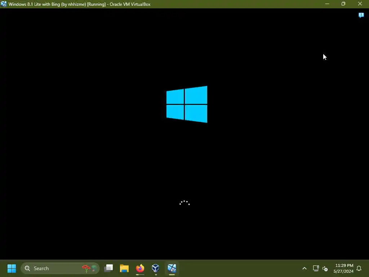Screen dimensions: 369x277
Task: Click the muted volume tray icon
Action: (x=325, y=268)
